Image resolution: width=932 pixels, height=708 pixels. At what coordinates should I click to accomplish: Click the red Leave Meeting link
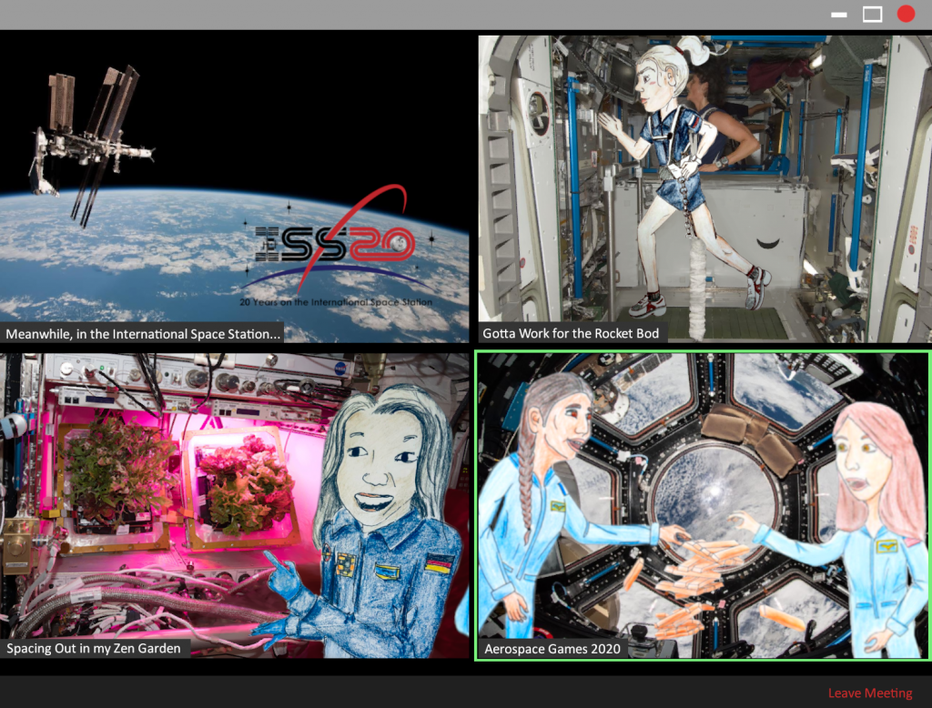click(x=869, y=693)
